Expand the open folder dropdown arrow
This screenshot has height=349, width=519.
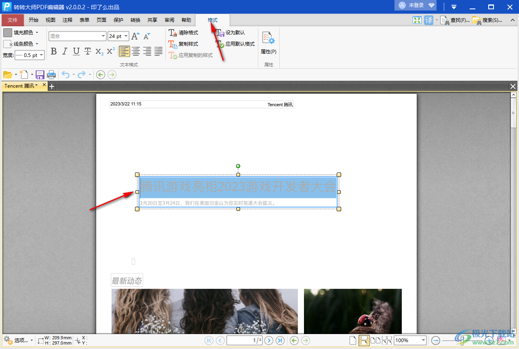(16, 74)
